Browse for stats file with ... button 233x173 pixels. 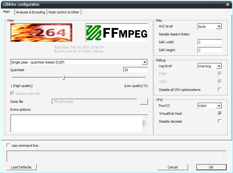(x=144, y=102)
